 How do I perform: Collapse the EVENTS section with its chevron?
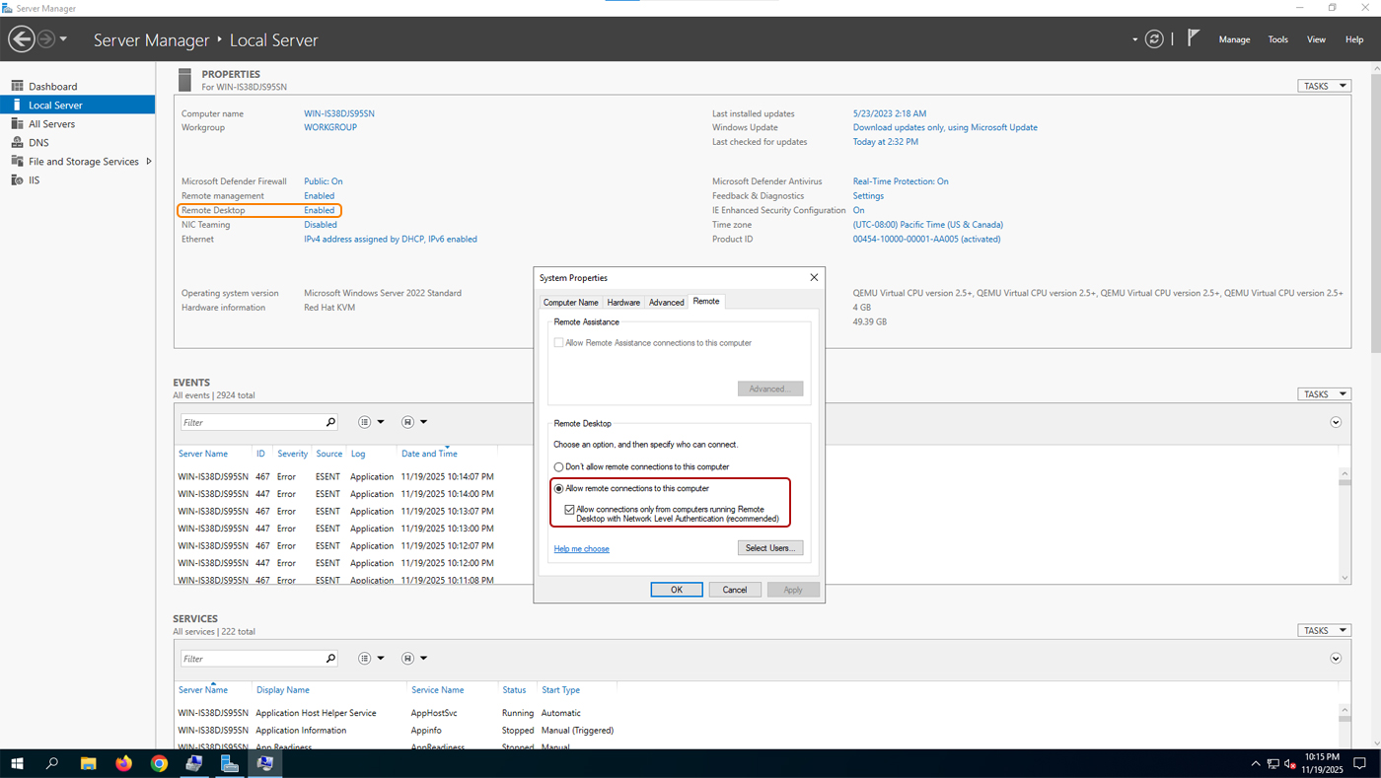[1336, 421]
